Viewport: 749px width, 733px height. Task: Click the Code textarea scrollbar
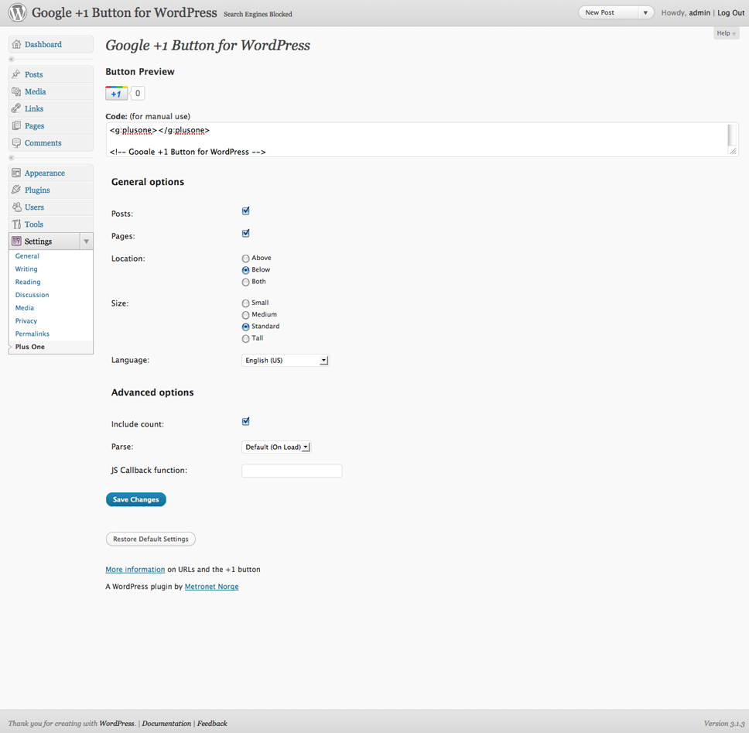(x=731, y=135)
